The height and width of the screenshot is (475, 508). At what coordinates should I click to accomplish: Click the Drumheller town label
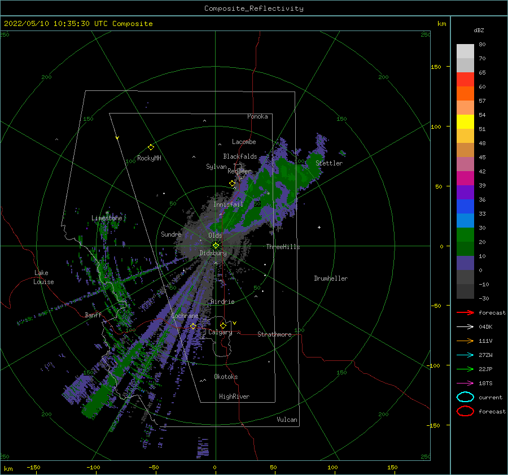(331, 278)
